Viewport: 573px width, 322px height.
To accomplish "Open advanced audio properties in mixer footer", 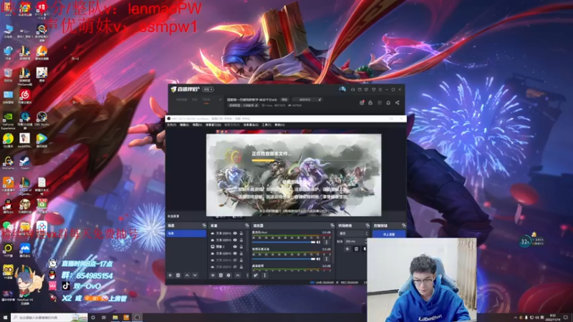I will pyautogui.click(x=256, y=275).
